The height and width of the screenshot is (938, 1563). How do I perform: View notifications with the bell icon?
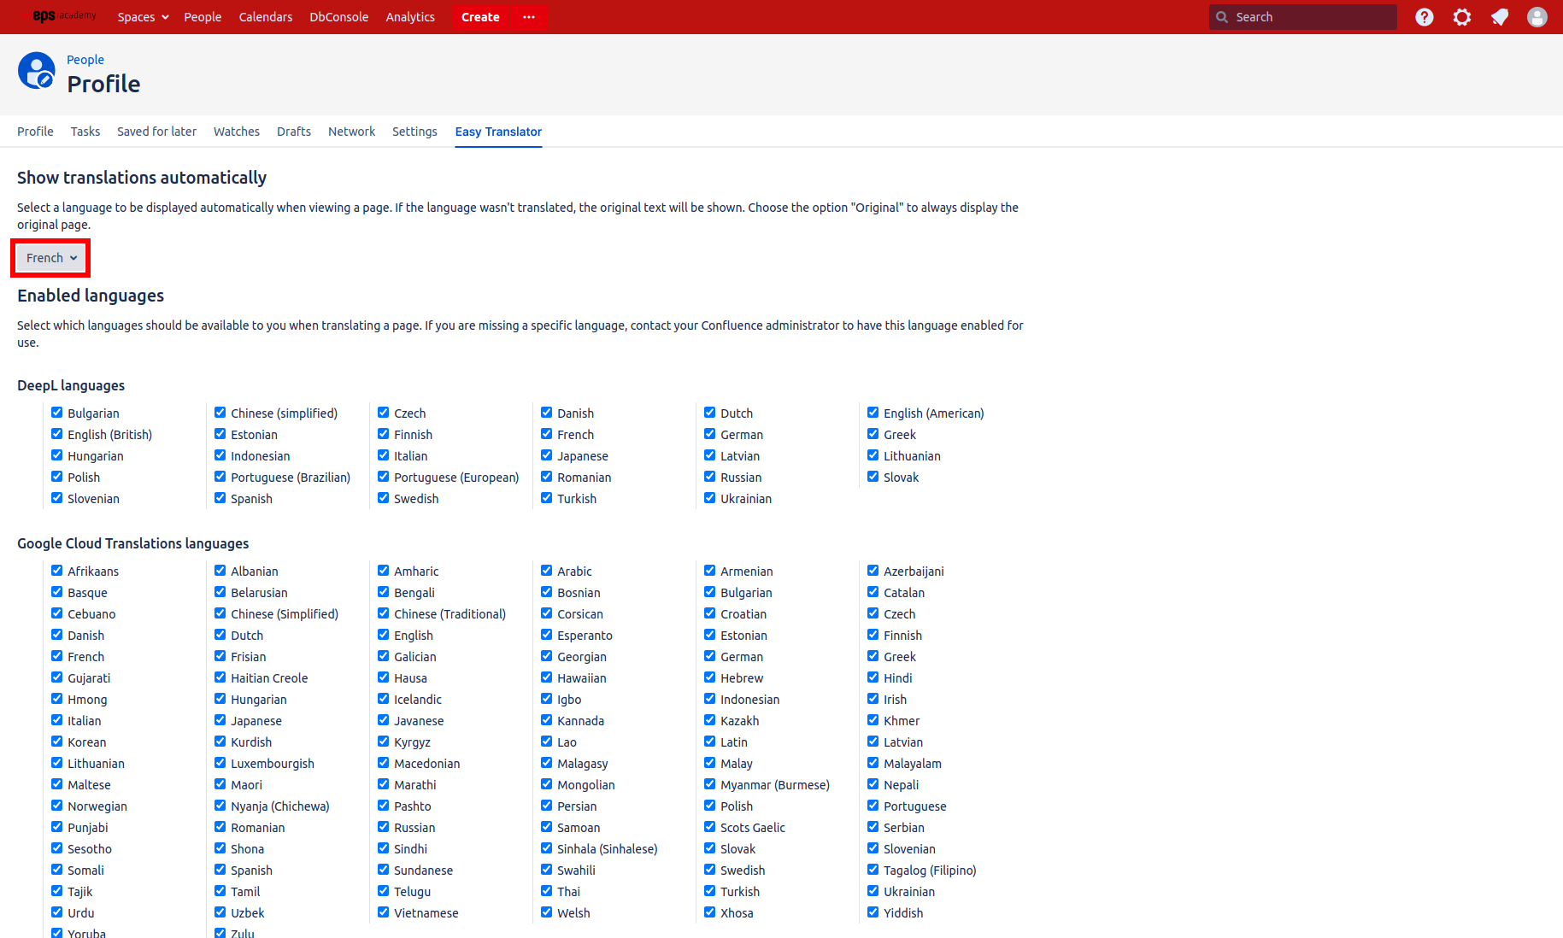(x=1500, y=16)
